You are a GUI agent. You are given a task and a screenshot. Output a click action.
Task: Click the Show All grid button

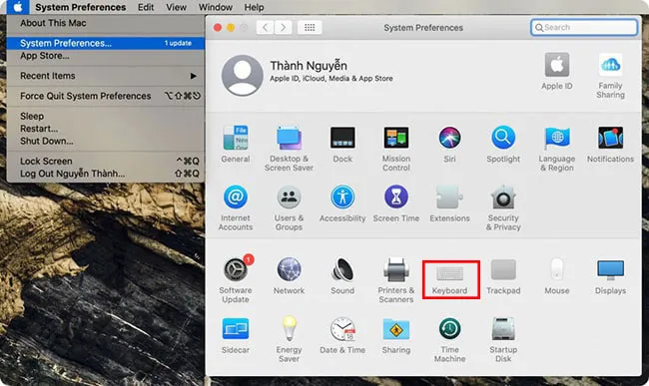(x=310, y=27)
